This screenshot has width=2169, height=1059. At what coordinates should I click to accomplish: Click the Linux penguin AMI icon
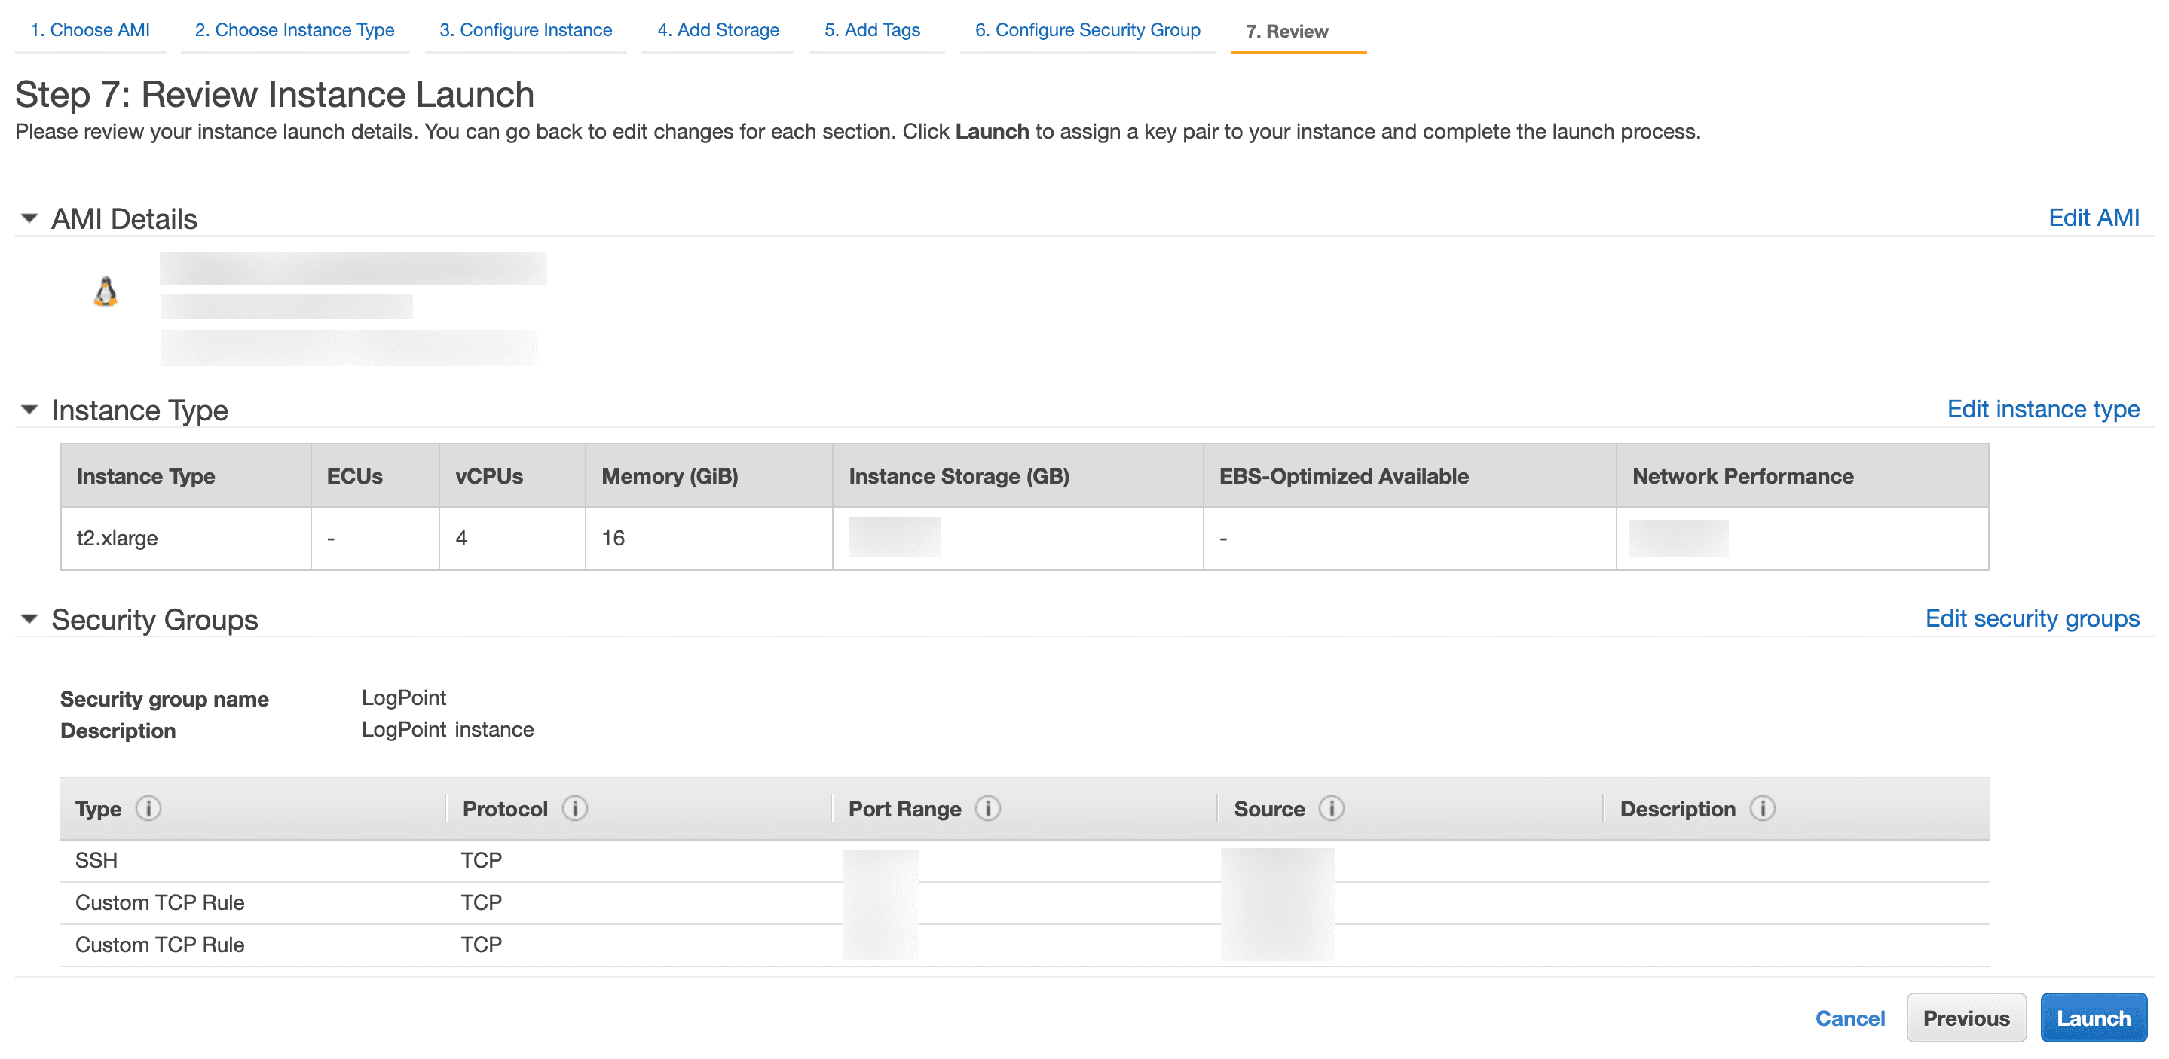coord(106,292)
